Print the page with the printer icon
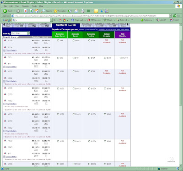Screen dimensions: 183x171 [x=83, y=11]
